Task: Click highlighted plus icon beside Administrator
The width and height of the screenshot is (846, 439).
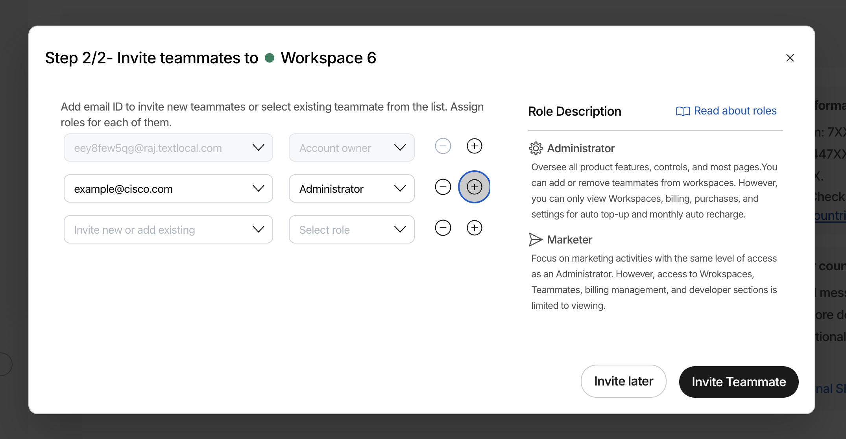Action: click(474, 187)
